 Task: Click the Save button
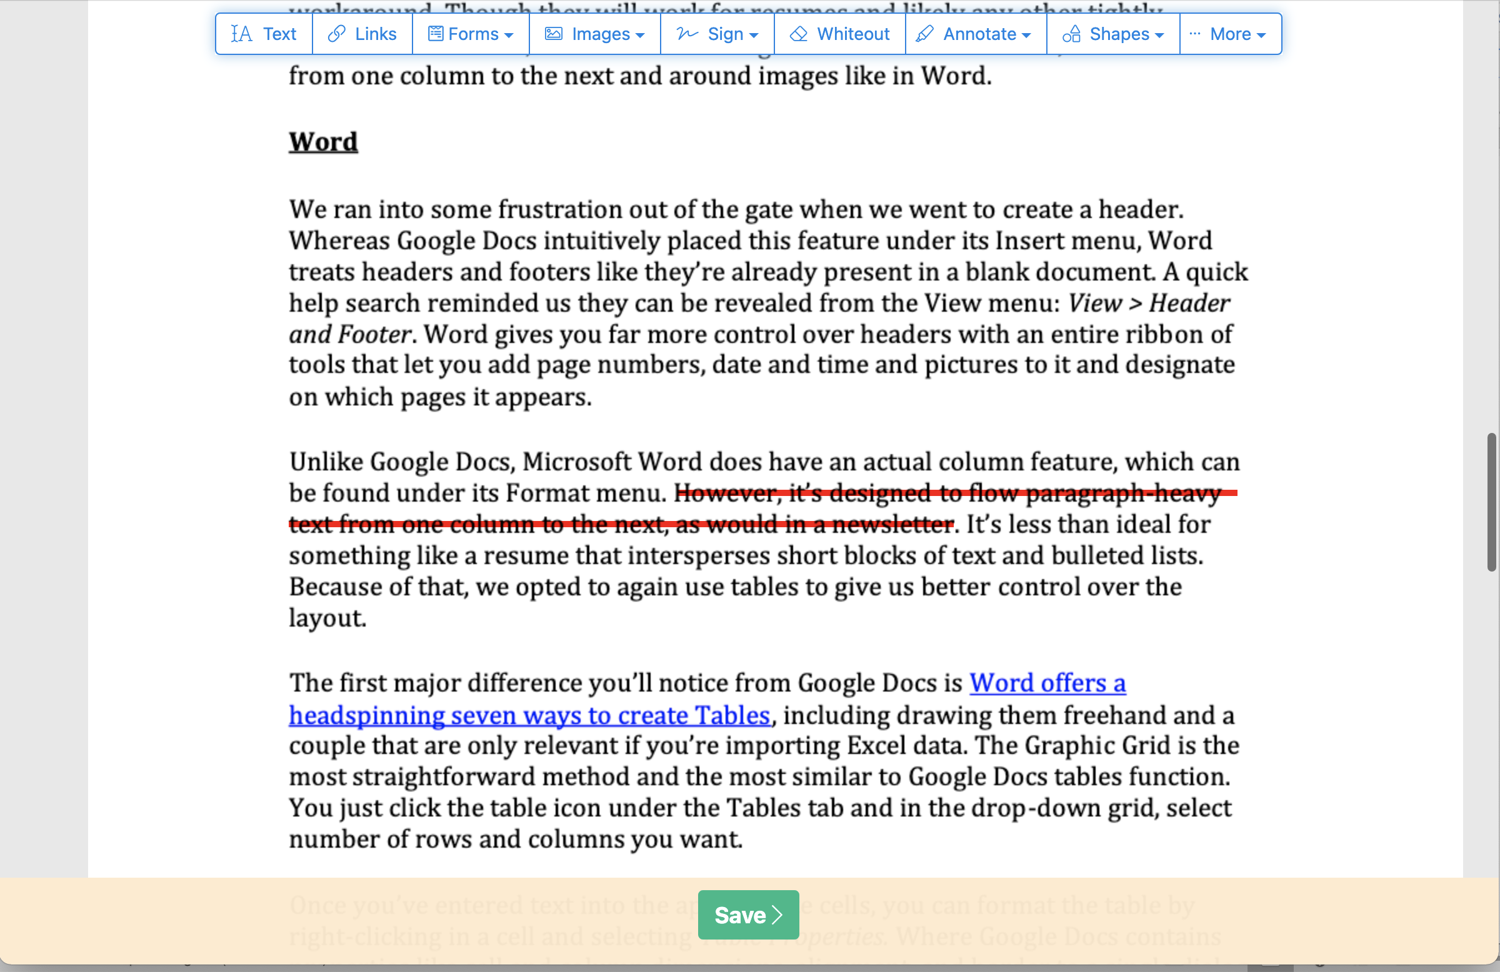click(x=749, y=914)
